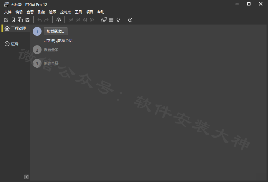The width and height of the screenshot is (268, 182).
Task: Open the 控制点 menu
Action: 65,12
